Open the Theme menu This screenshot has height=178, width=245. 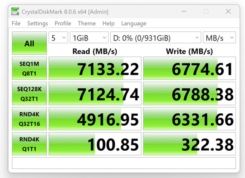pyautogui.click(x=87, y=24)
